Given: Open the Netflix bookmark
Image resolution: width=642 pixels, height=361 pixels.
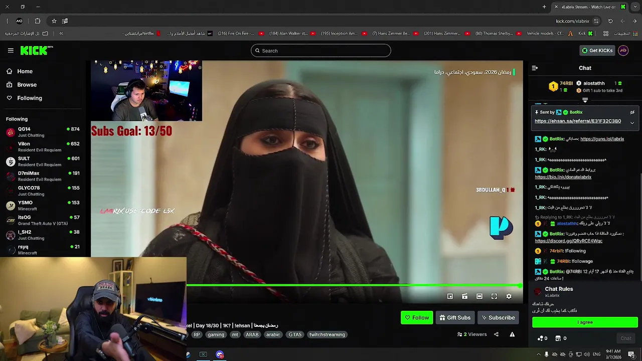Looking at the screenshot, I should pos(142,34).
